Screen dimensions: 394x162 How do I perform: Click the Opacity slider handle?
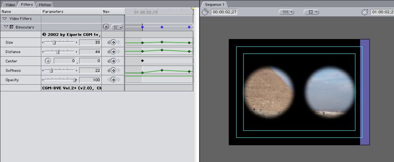pyautogui.click(x=74, y=80)
